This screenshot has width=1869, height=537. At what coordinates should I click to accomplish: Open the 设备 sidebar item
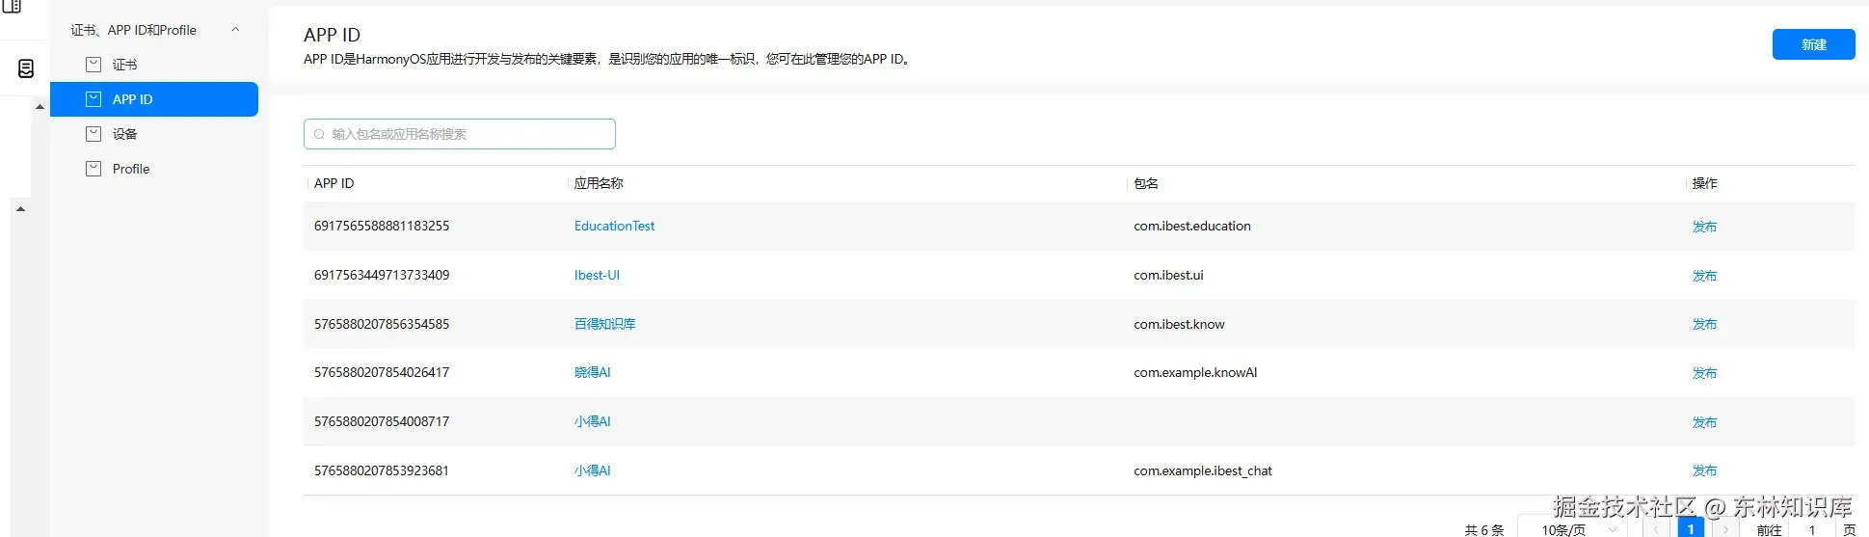pyautogui.click(x=154, y=134)
